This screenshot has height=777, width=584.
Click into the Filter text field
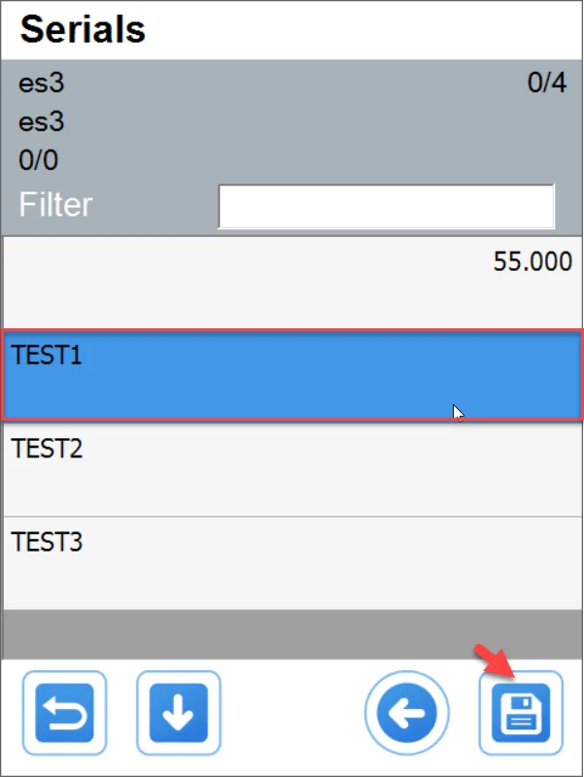pyautogui.click(x=386, y=206)
